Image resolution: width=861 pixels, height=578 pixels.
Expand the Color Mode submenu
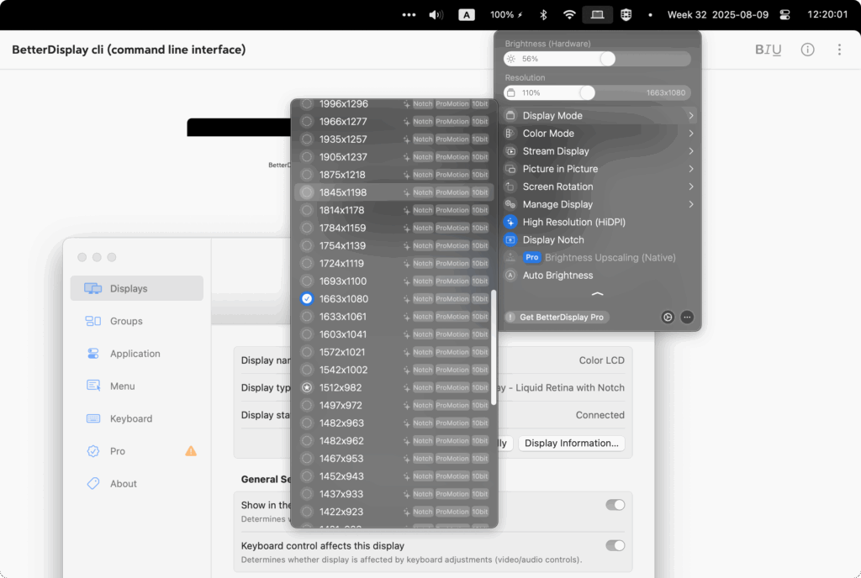click(599, 134)
